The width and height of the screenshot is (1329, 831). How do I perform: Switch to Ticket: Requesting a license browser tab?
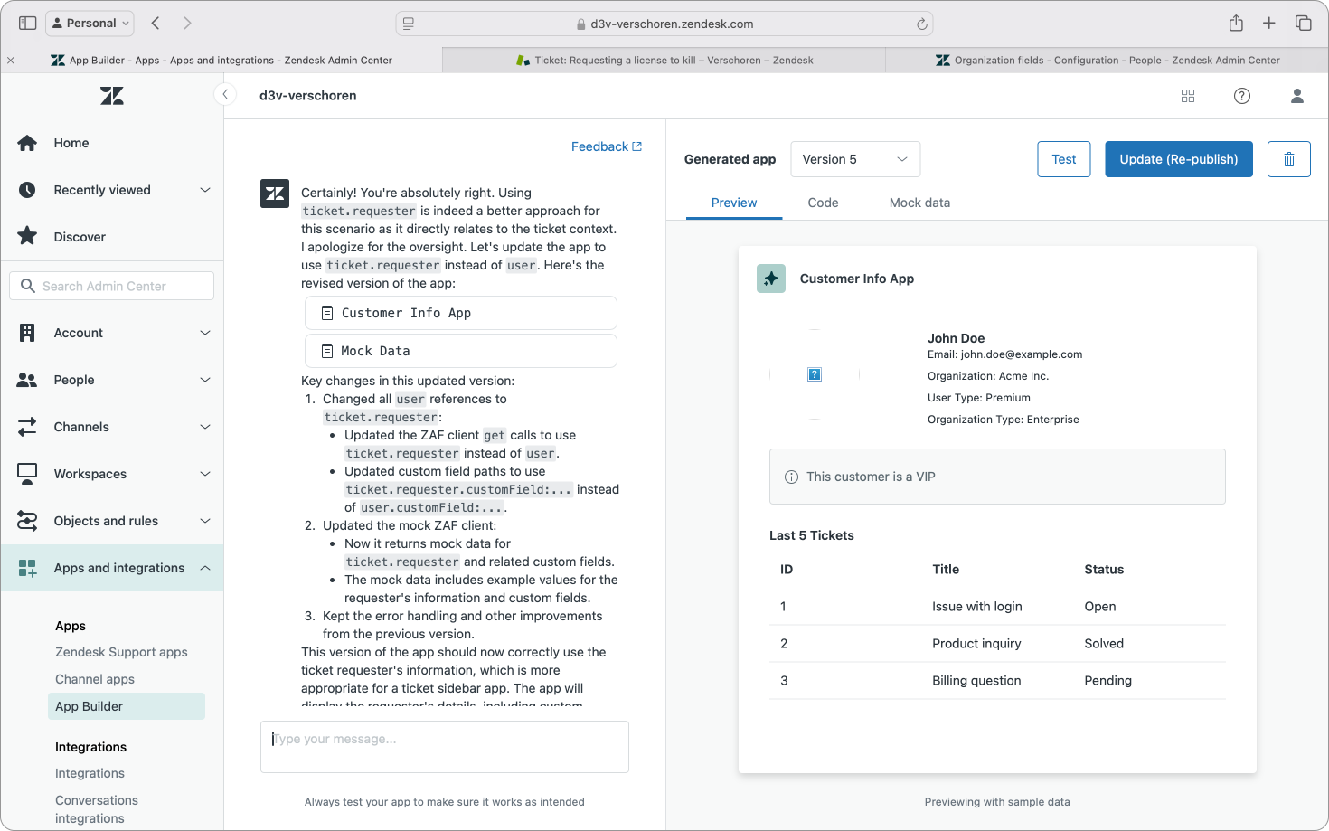pos(664,60)
